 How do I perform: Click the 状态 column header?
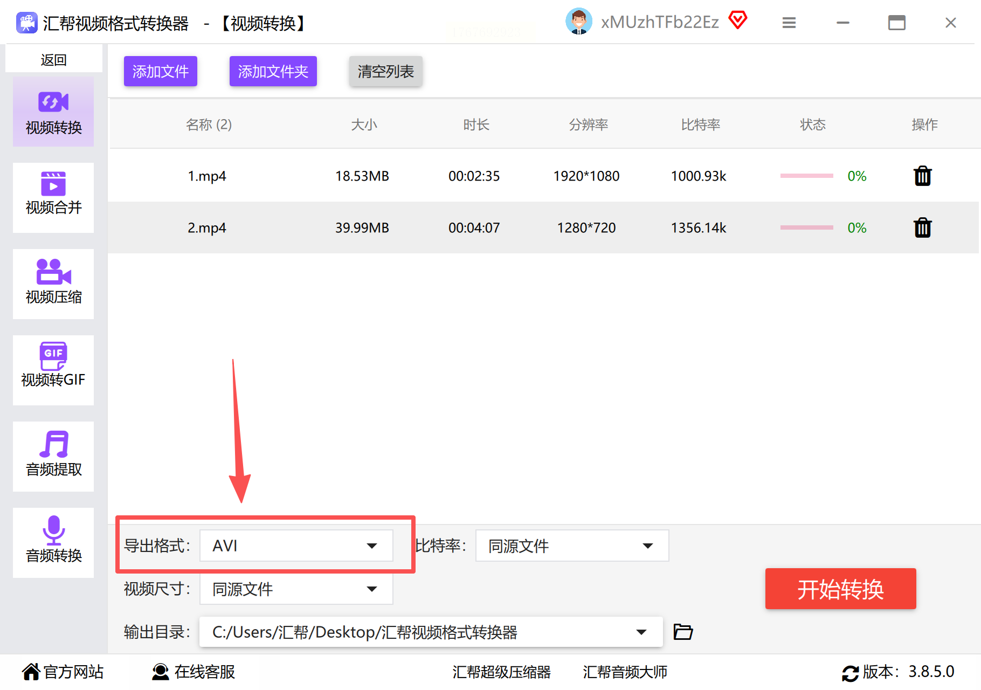tap(812, 125)
